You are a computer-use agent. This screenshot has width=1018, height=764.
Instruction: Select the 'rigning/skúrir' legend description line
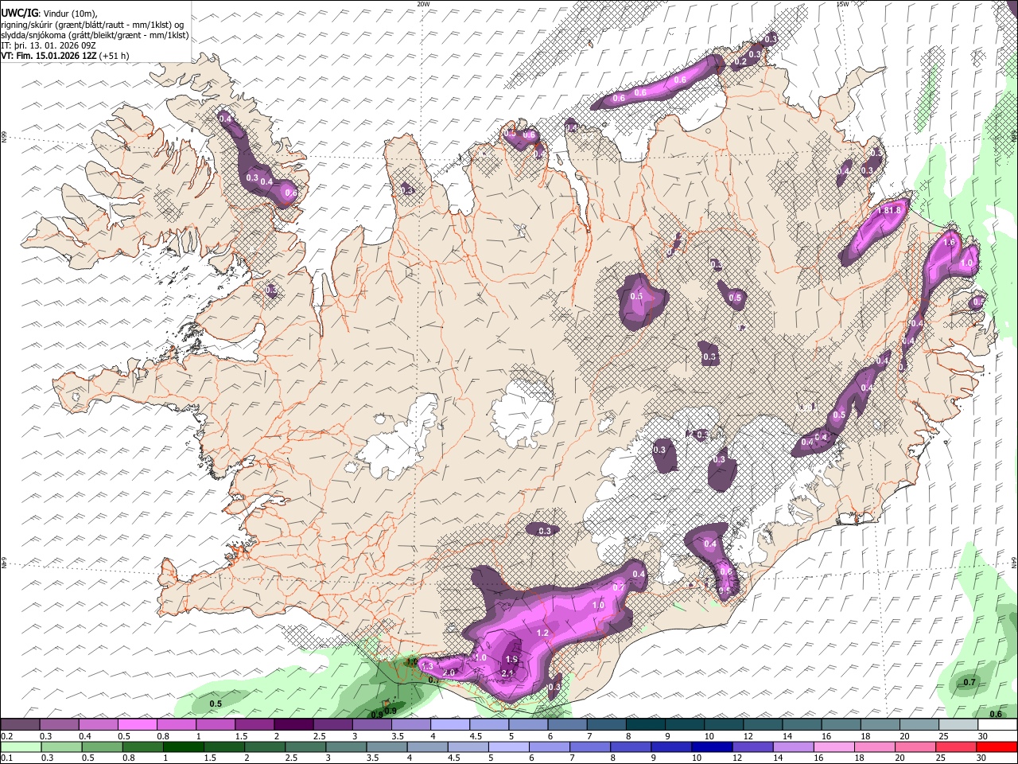(92, 24)
